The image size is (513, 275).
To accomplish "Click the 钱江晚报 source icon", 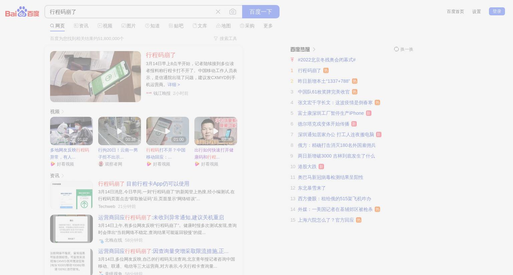I will (x=149, y=93).
